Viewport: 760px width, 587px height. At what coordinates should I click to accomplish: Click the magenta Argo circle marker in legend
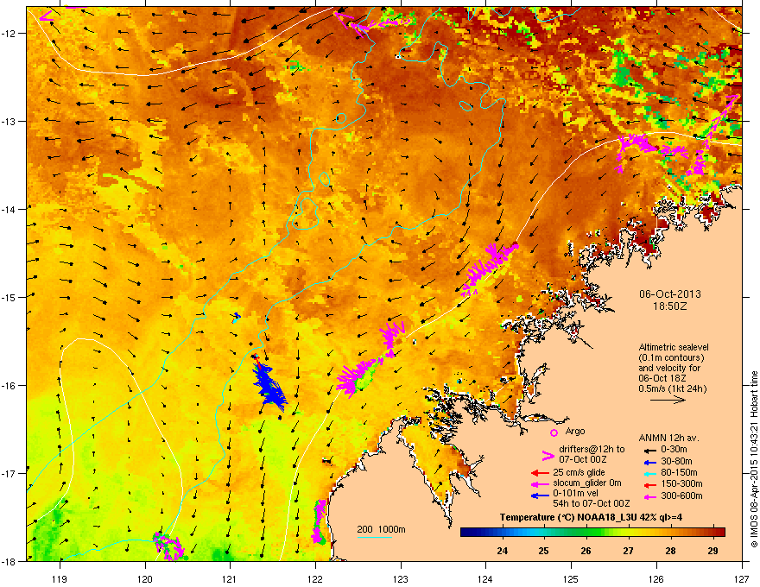554,432
